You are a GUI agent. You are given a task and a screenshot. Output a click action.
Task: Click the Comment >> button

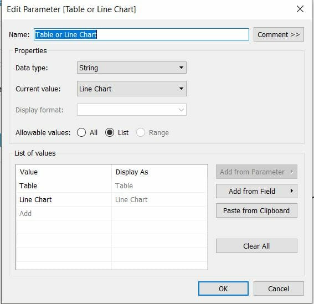279,34
